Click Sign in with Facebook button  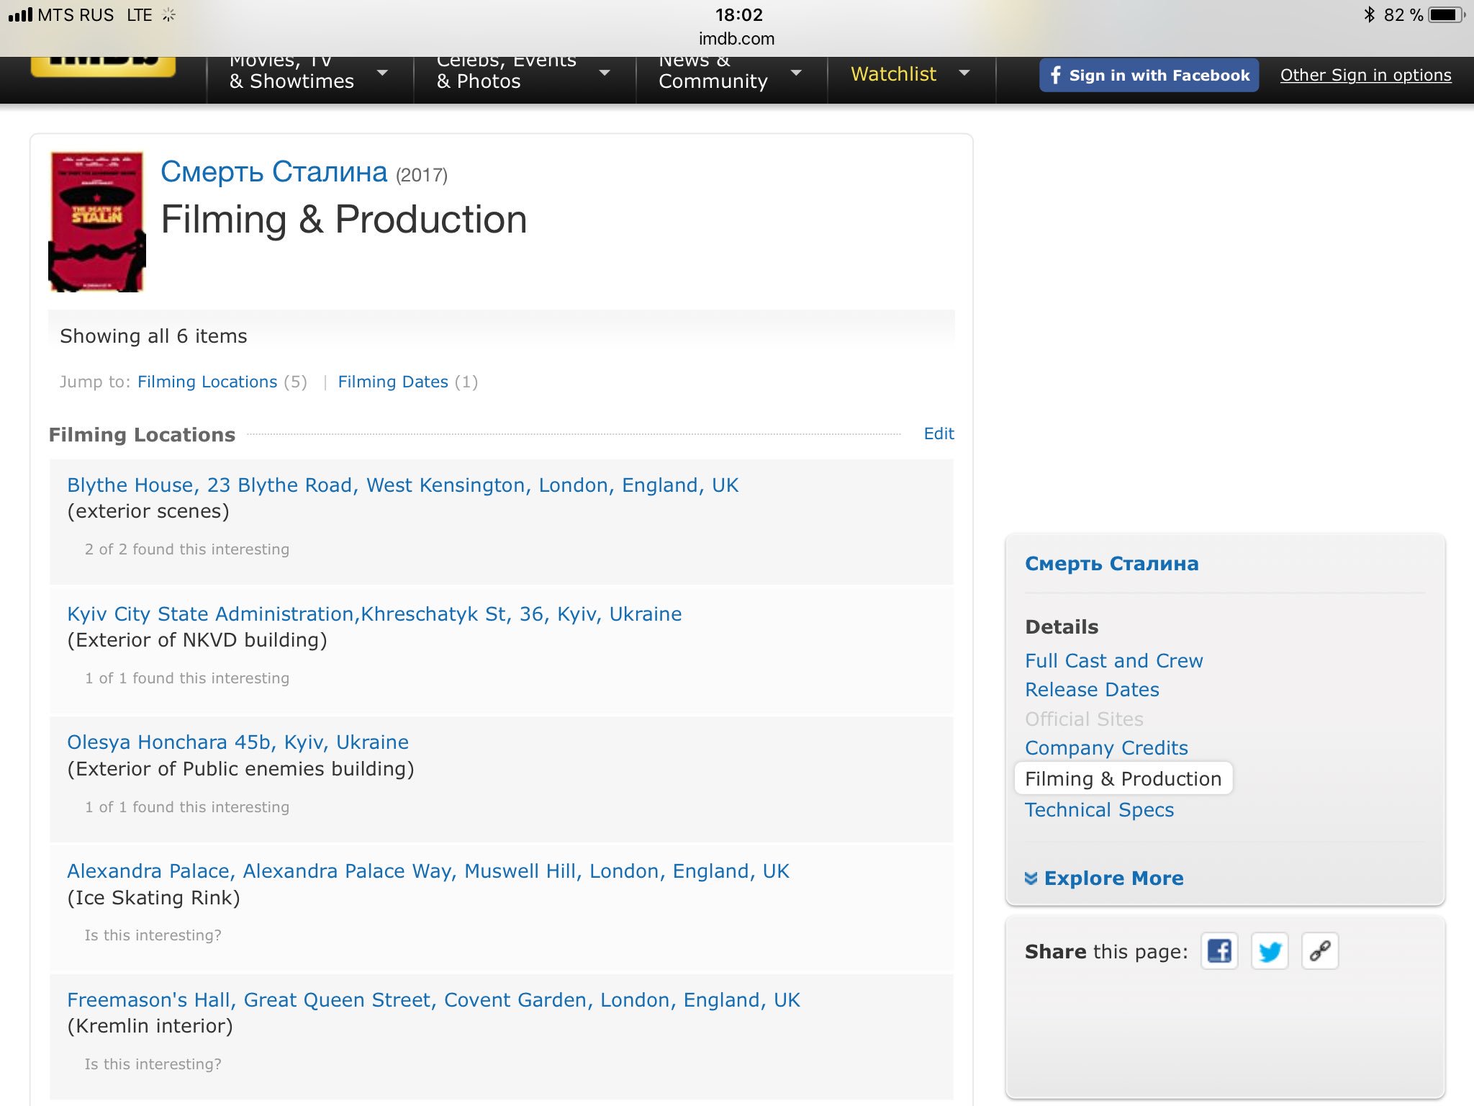click(1149, 75)
